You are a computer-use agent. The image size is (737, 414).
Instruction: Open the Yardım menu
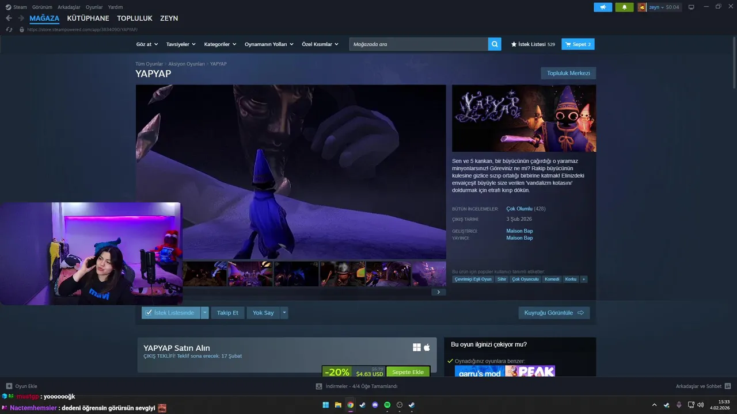[115, 7]
